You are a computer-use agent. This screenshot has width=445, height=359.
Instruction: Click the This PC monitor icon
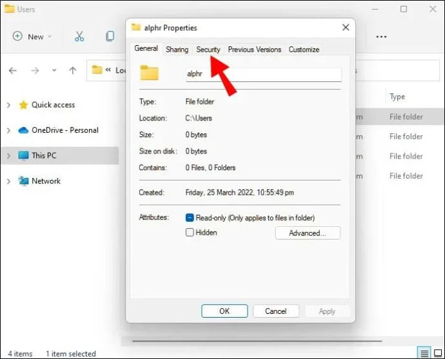[23, 156]
